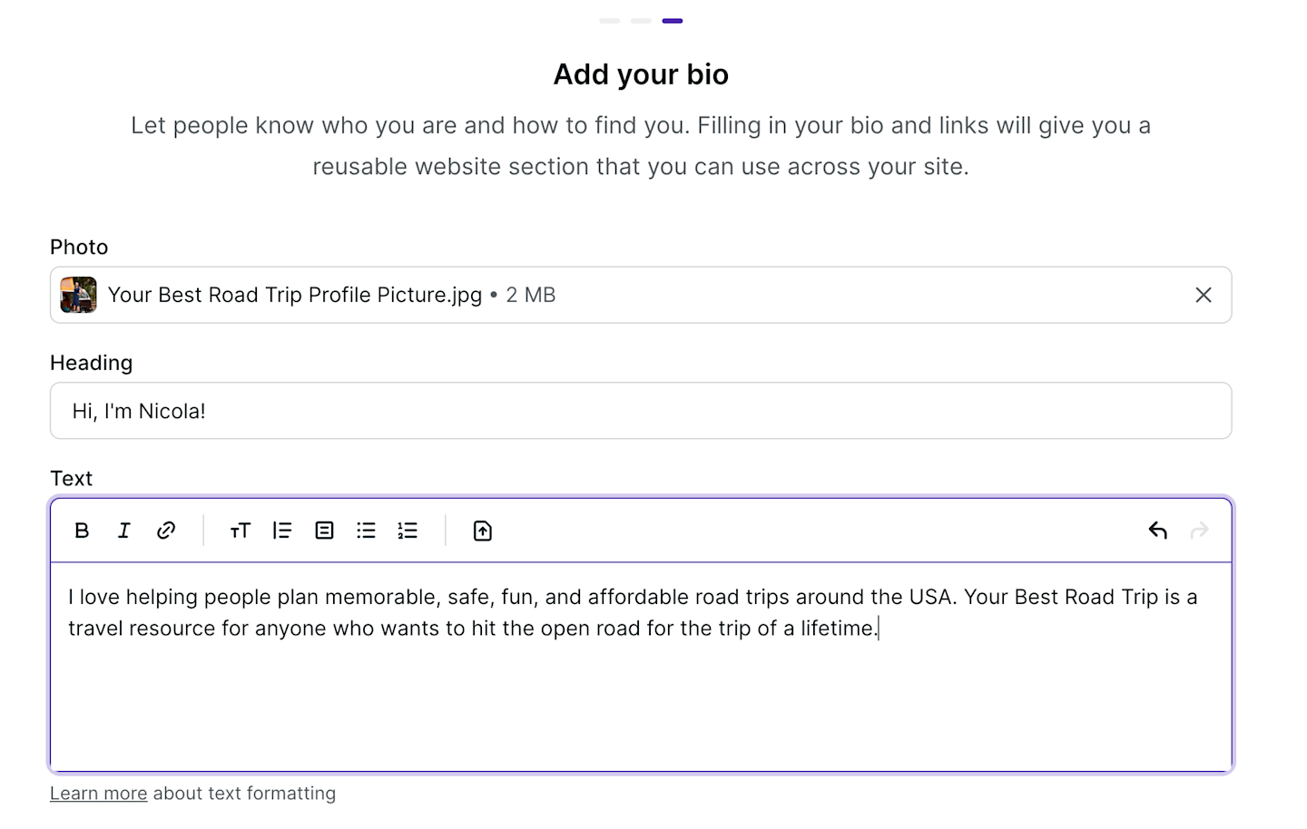The width and height of the screenshot is (1307, 829).
Task: Open Learn more about text formatting
Action: click(98, 794)
